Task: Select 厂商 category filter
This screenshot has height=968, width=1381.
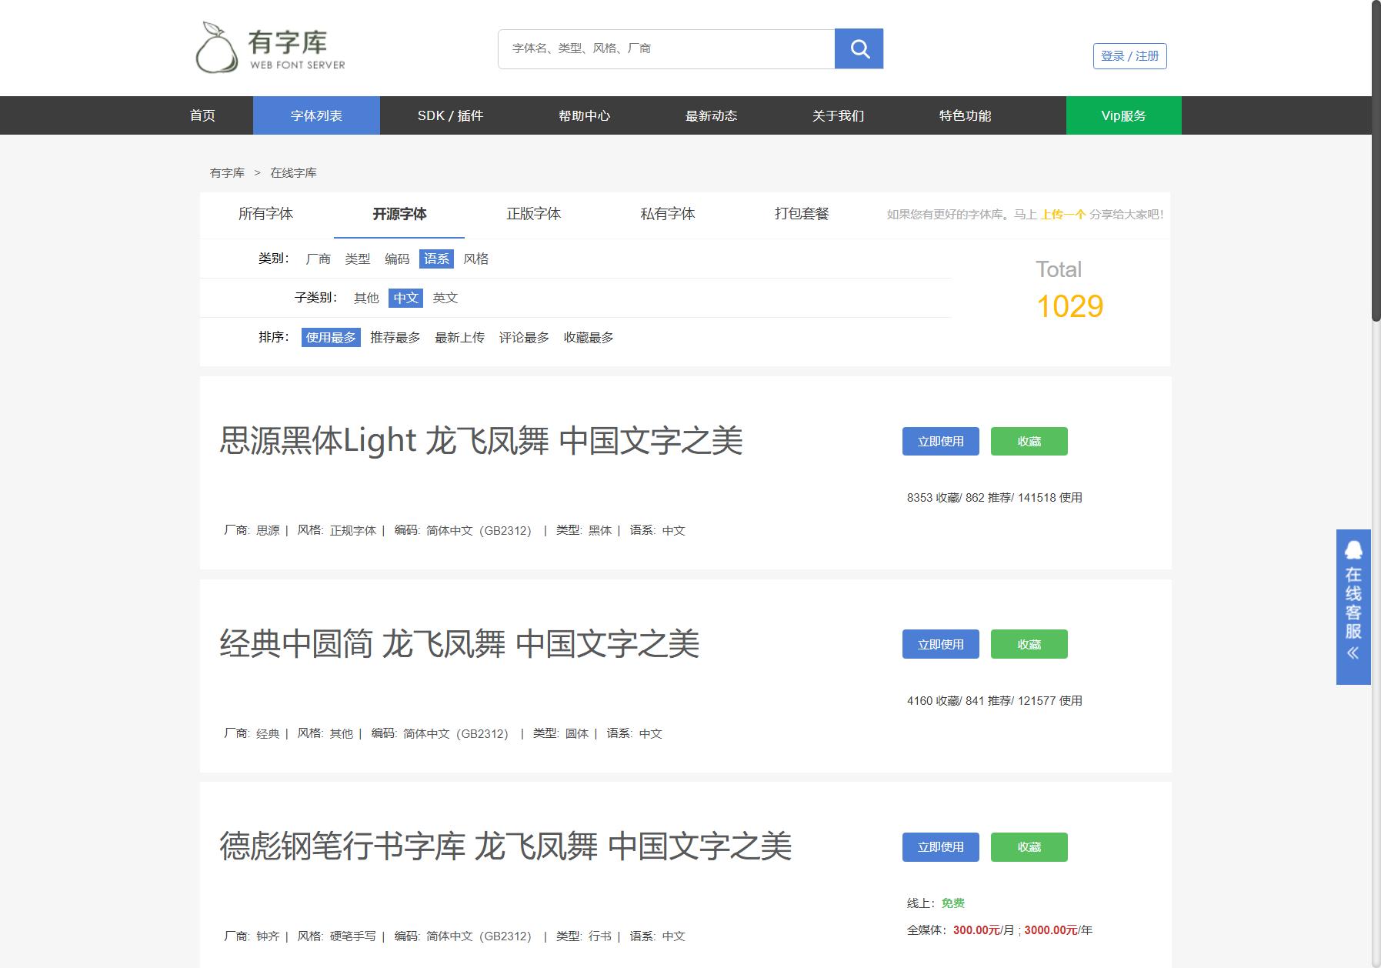Action: click(318, 259)
